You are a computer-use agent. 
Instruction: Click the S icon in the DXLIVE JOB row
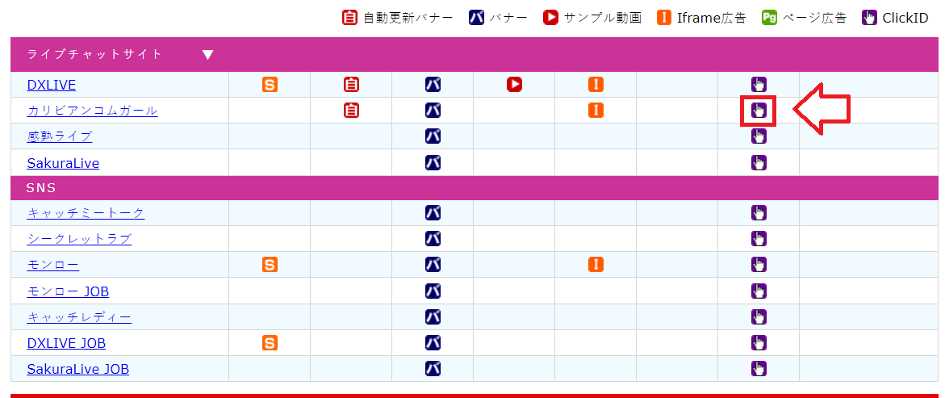click(270, 343)
